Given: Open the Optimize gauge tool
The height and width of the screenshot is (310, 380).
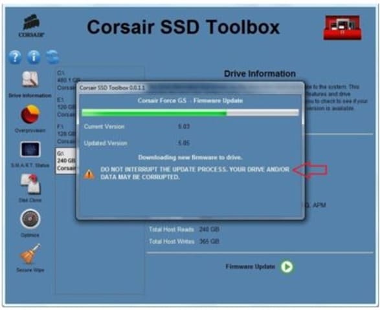Looking at the screenshot, I should [30, 223].
